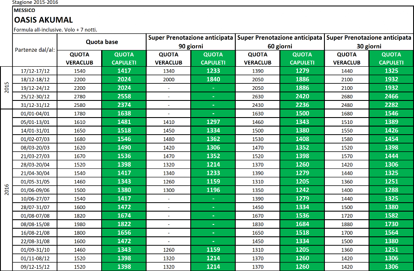Select the 25/12-30/12 departure date cell

pos(35,97)
